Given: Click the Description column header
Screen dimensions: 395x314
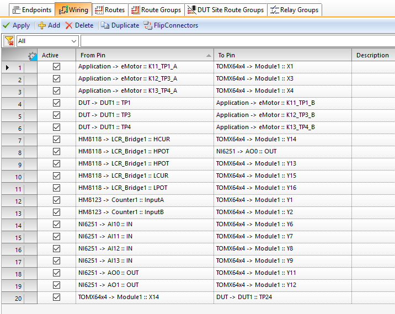Looking at the screenshot, I should (373, 55).
